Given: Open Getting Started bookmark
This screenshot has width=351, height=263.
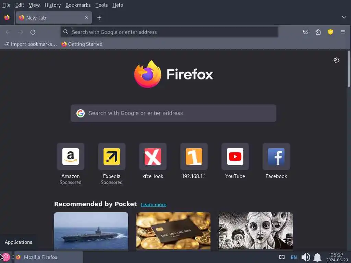Looking at the screenshot, I should pos(82,44).
